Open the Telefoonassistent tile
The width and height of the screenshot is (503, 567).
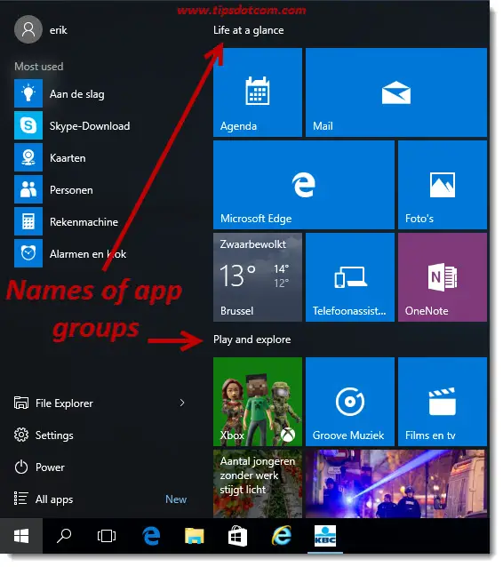pos(350,277)
